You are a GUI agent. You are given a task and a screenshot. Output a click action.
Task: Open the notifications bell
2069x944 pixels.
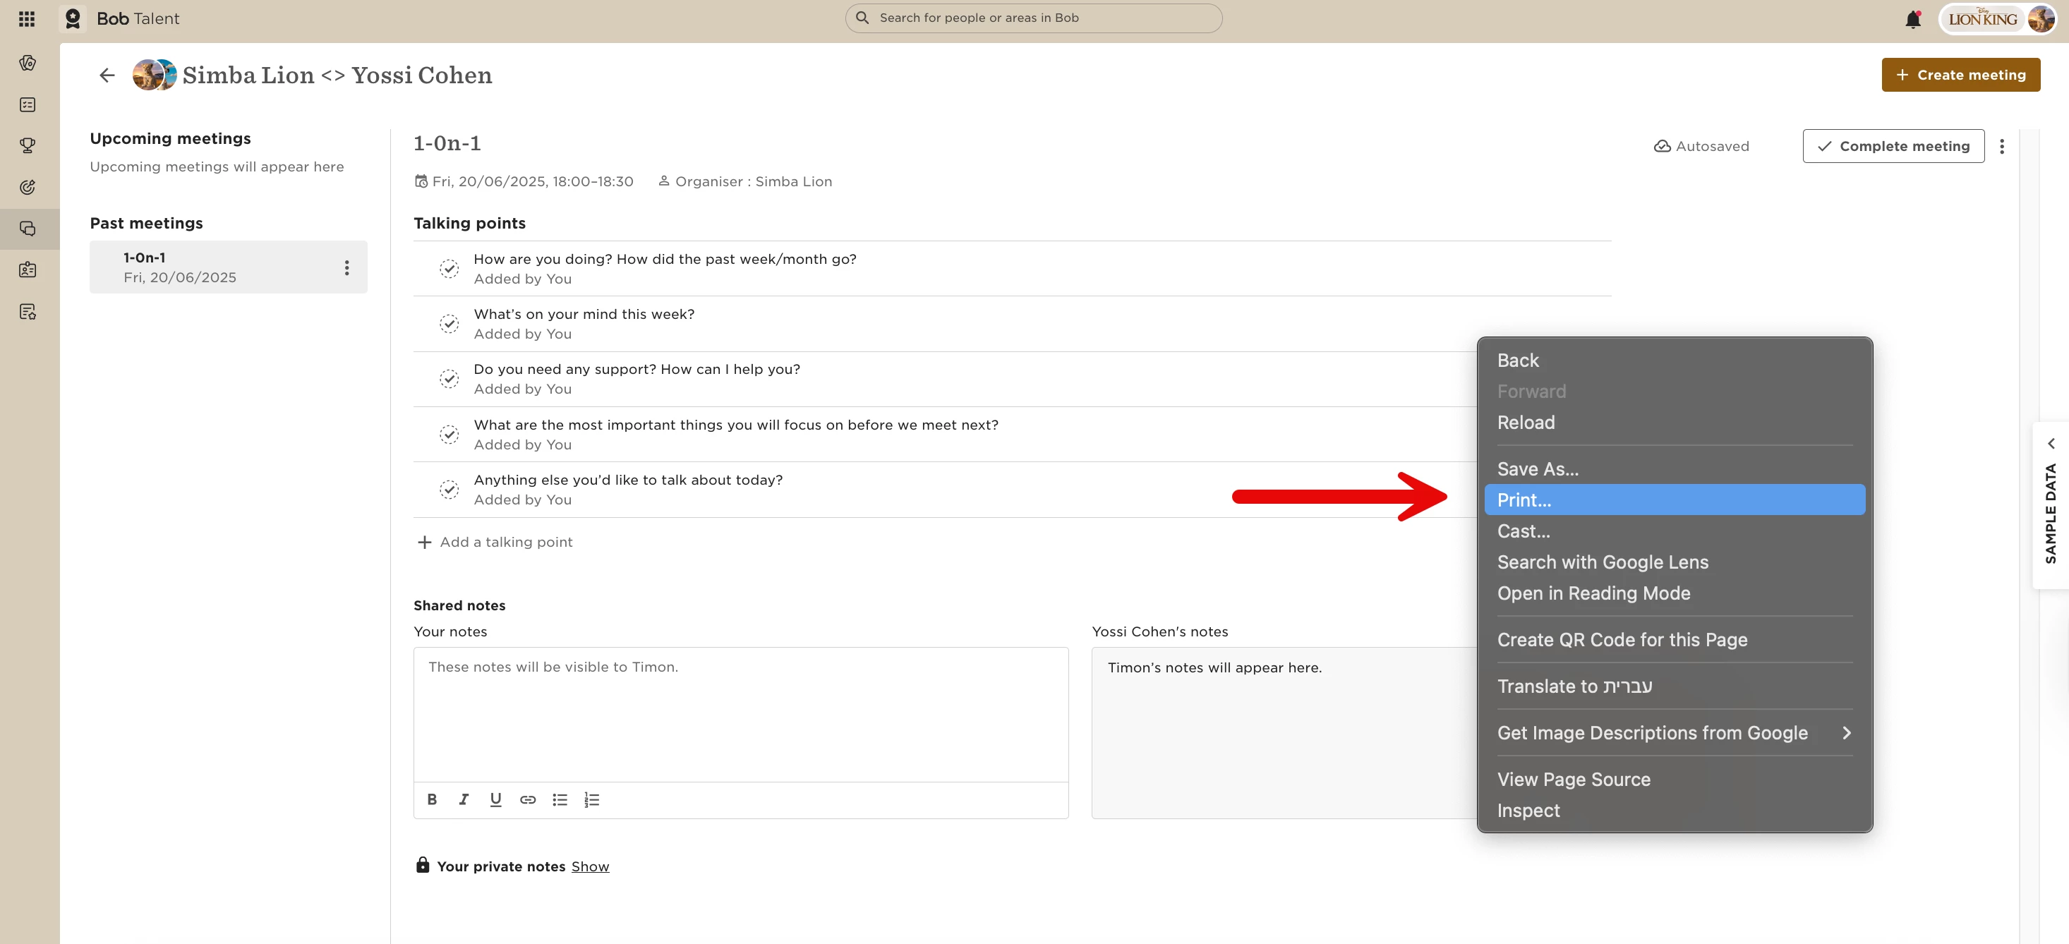[1913, 19]
